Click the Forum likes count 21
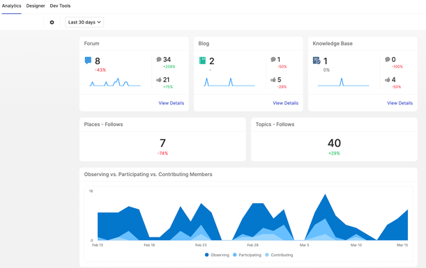 166,79
